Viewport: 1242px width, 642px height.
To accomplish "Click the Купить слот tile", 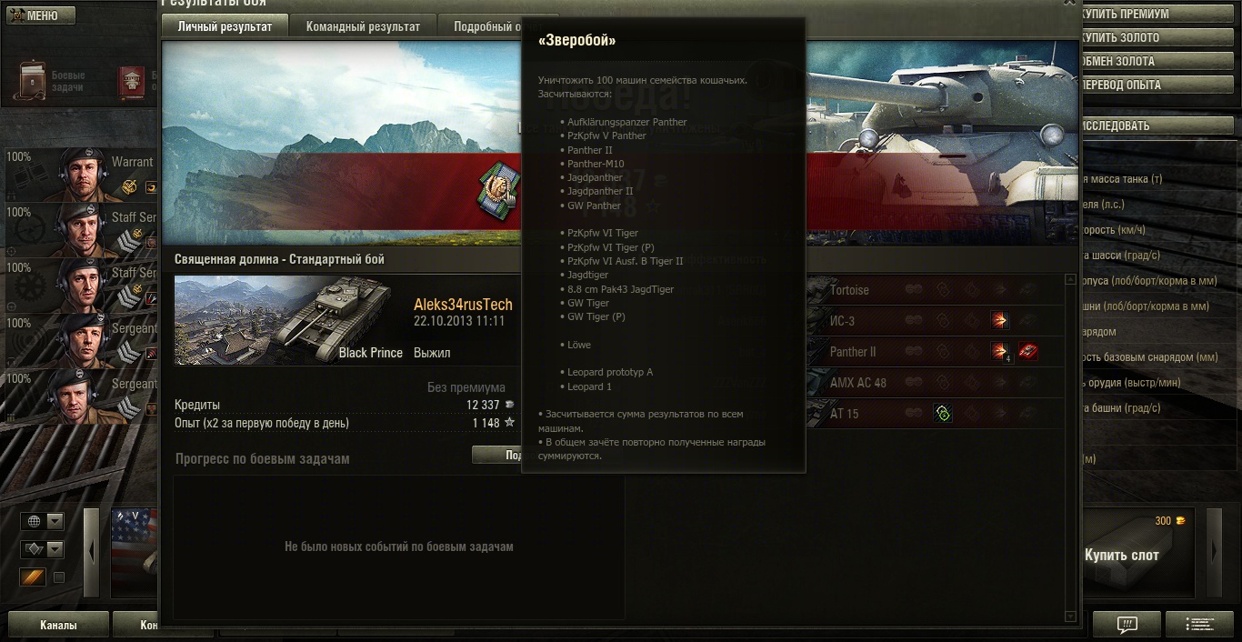I will click(x=1138, y=553).
